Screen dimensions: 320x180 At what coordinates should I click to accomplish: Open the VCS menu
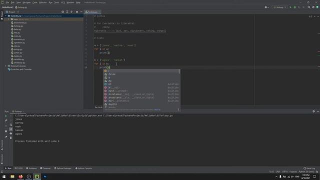63,2
